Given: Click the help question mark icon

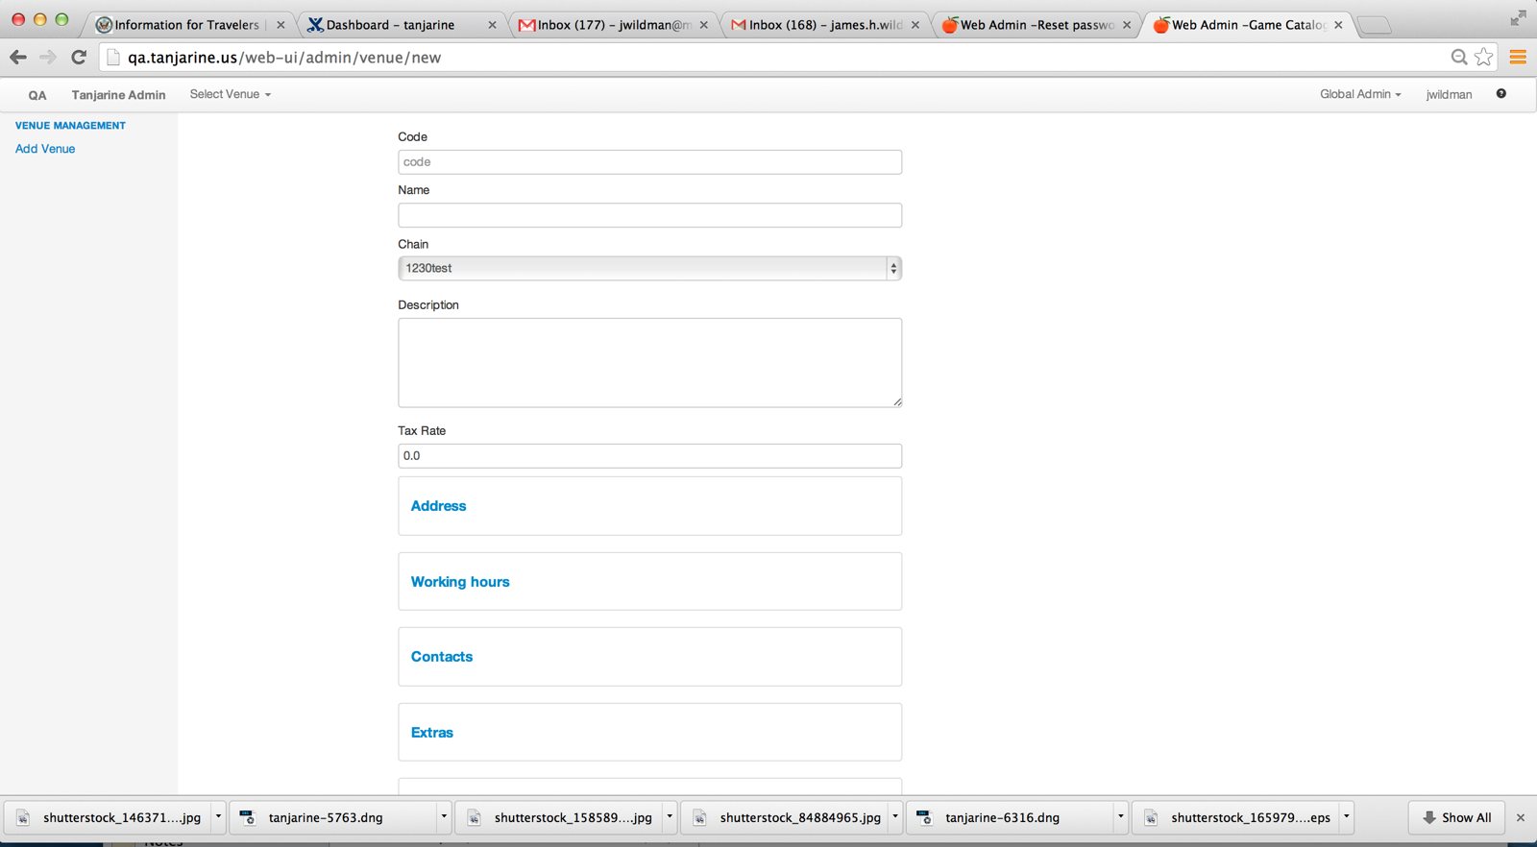Looking at the screenshot, I should pyautogui.click(x=1501, y=94).
